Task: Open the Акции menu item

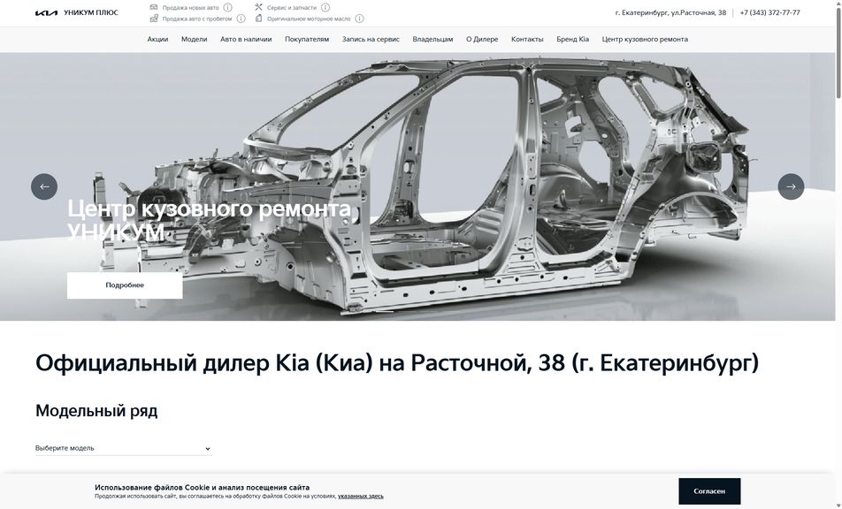Action: 157,39
